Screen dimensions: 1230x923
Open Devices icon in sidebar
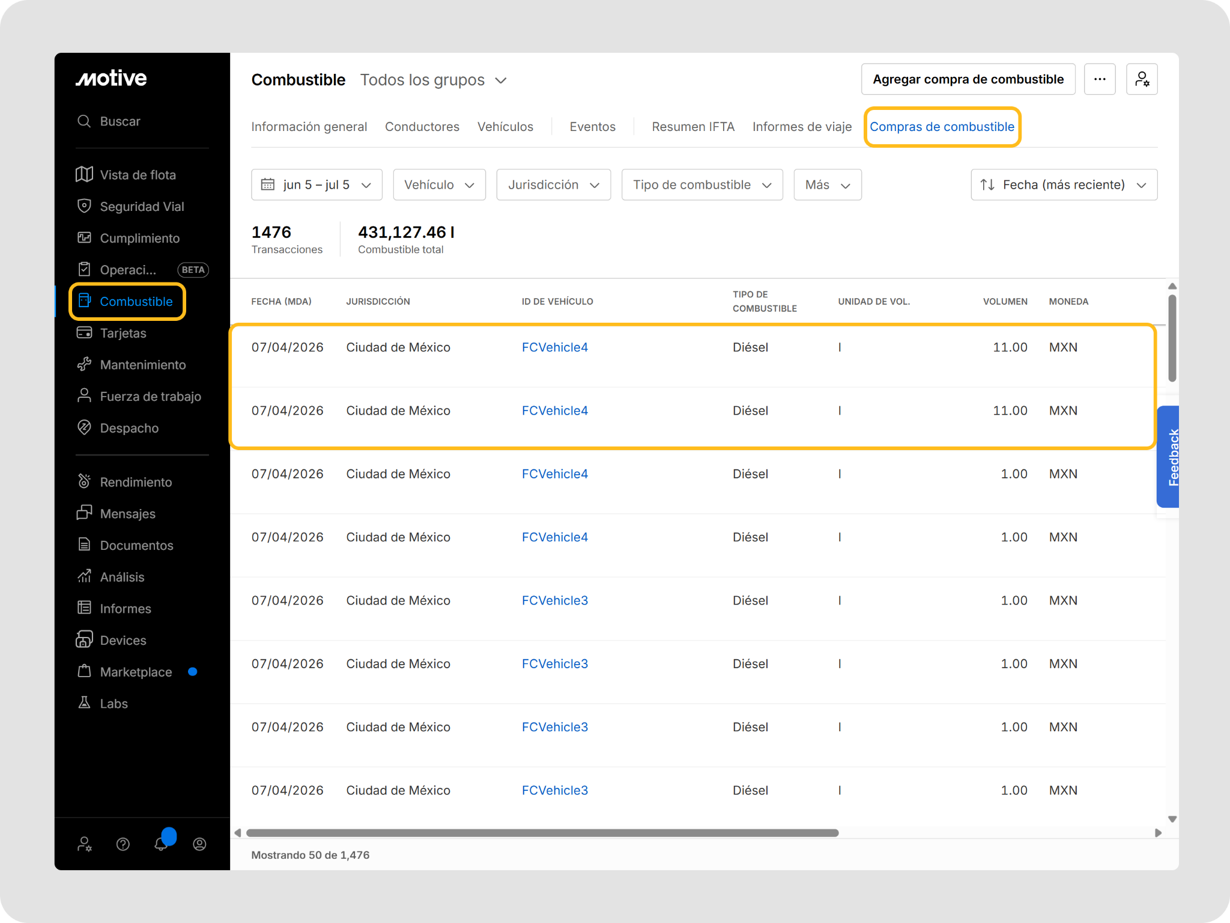(x=84, y=639)
